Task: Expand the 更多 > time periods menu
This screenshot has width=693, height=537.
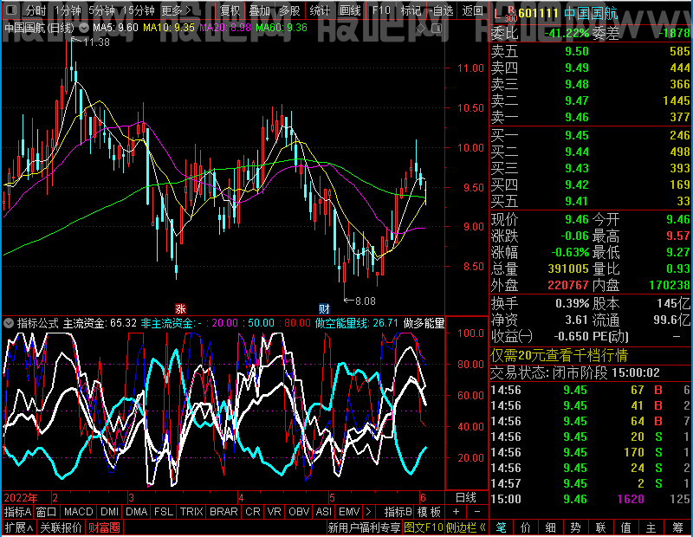Action: pos(176,10)
